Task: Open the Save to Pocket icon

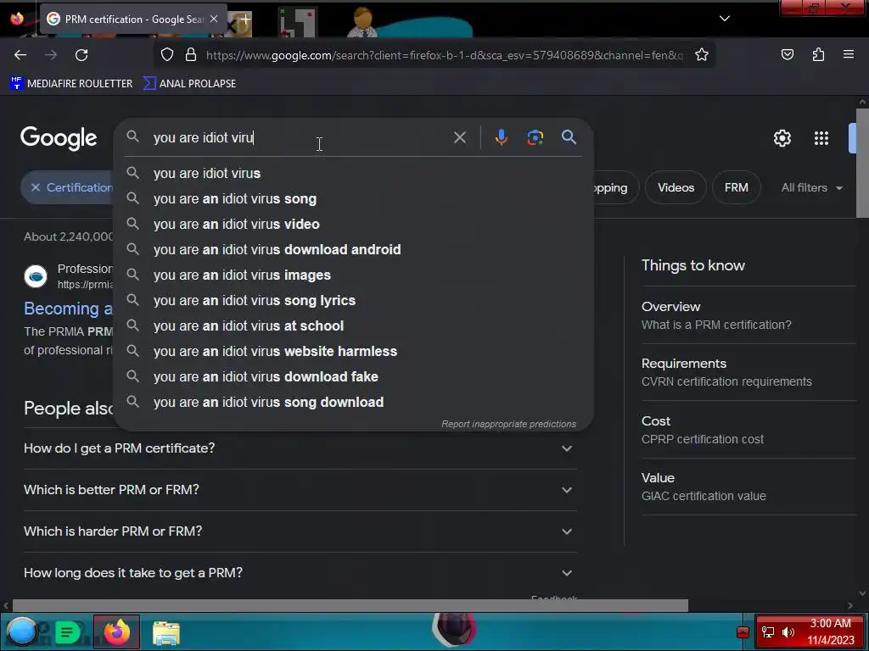Action: (788, 55)
